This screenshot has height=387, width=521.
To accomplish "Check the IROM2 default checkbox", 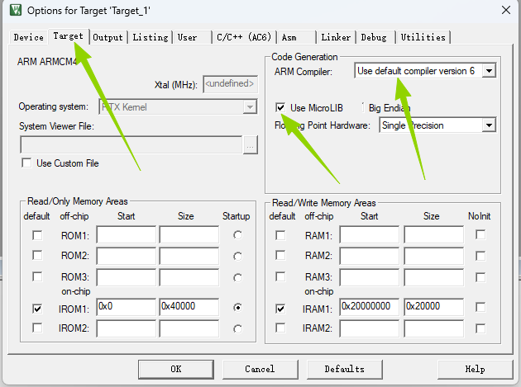I will [x=37, y=328].
